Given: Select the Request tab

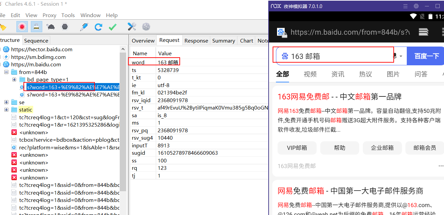Looking at the screenshot, I should pos(169,40).
